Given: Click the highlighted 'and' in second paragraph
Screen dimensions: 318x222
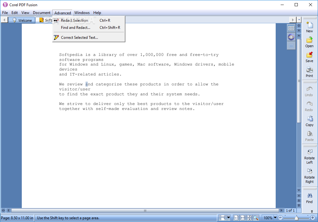Looking at the screenshot, I should click(x=89, y=84).
